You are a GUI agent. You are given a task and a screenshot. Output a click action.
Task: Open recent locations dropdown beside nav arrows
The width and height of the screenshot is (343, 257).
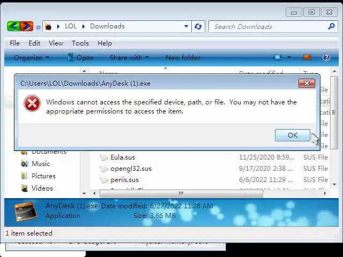point(38,27)
